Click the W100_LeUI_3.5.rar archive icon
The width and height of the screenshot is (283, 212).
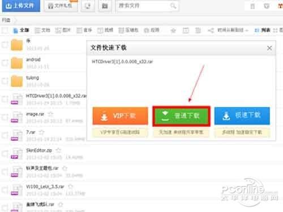point(16,190)
